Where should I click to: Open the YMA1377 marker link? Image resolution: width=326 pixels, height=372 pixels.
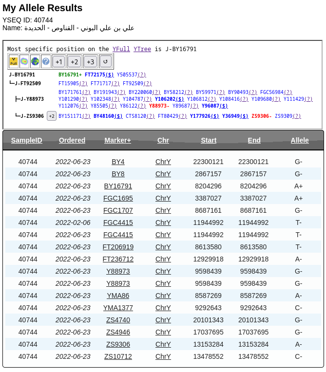pos(118,308)
